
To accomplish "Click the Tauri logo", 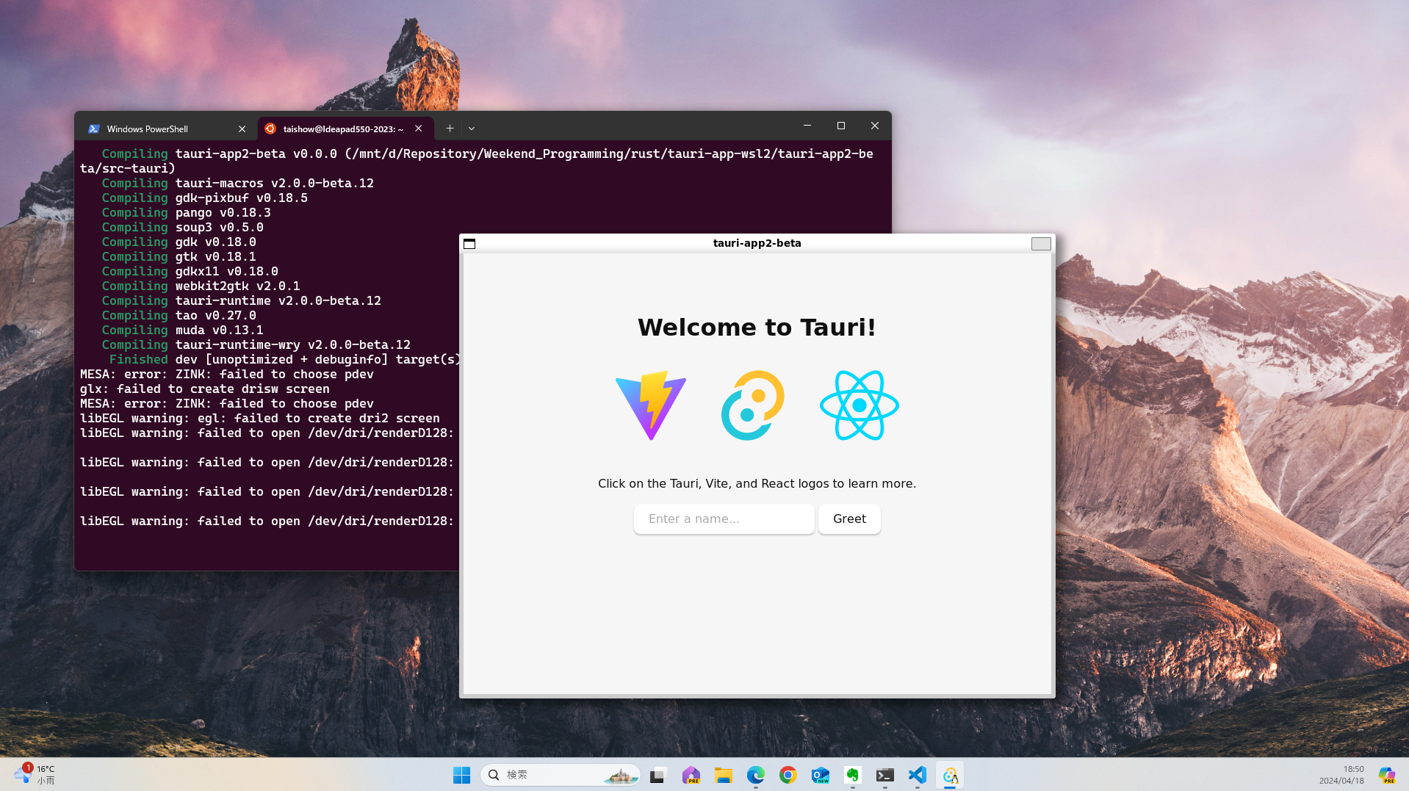I will 753,405.
